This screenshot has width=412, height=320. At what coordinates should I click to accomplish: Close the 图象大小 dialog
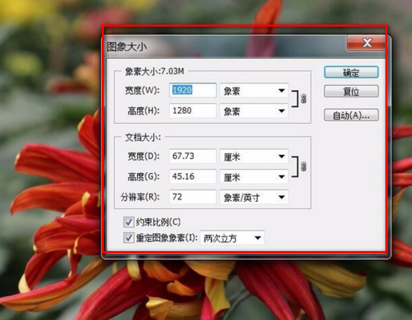pos(367,43)
